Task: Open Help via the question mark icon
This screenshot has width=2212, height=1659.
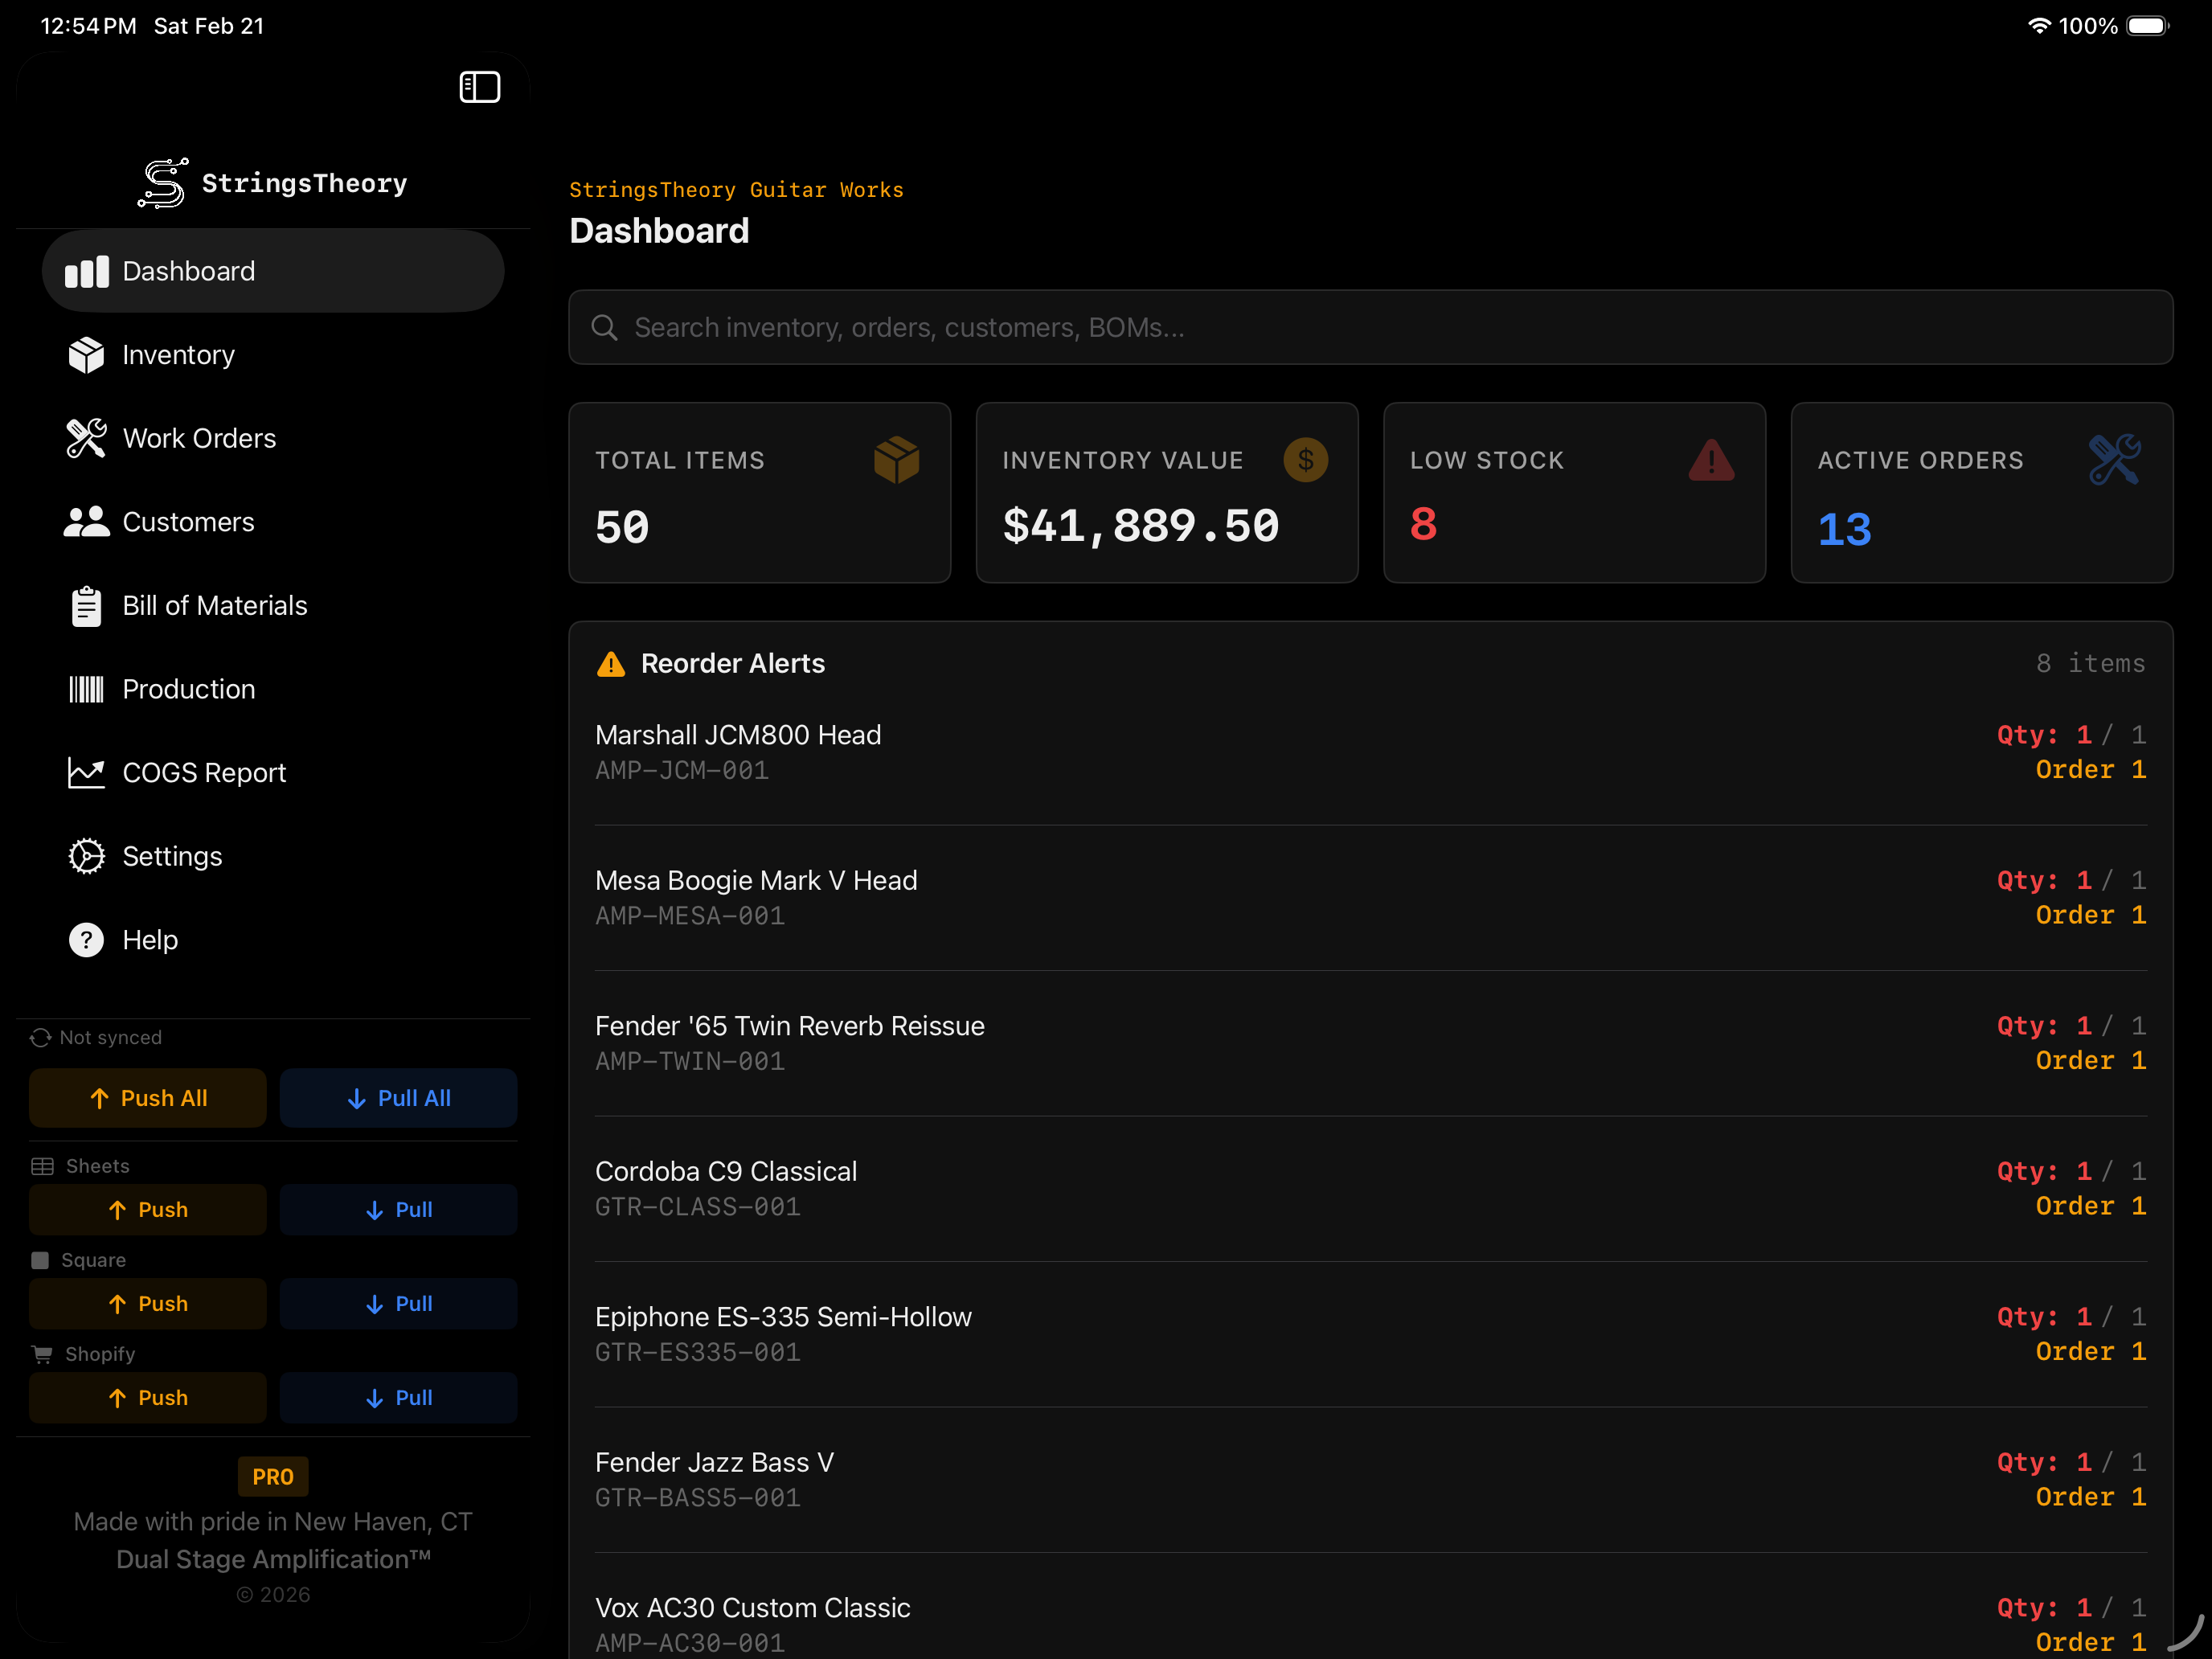Action: 87,939
